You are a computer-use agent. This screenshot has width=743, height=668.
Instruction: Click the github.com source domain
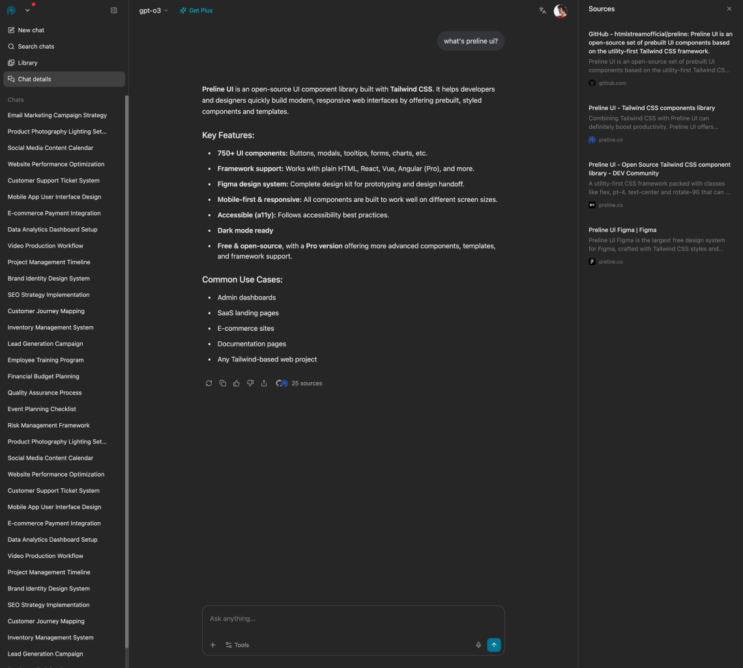point(612,83)
